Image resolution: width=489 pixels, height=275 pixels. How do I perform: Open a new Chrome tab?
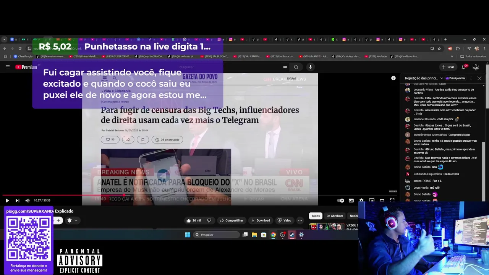click(x=445, y=39)
